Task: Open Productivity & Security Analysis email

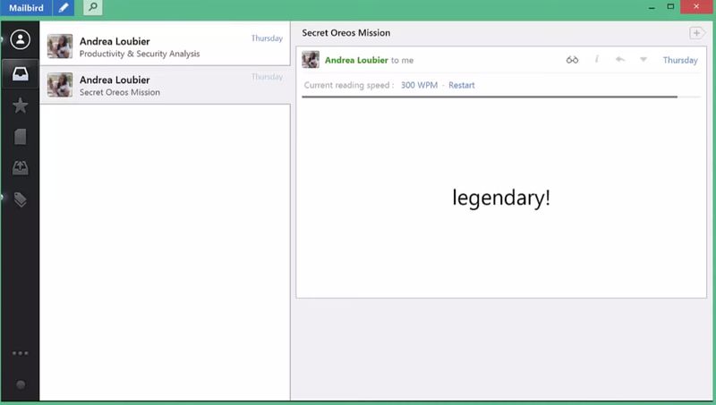Action: 166,46
